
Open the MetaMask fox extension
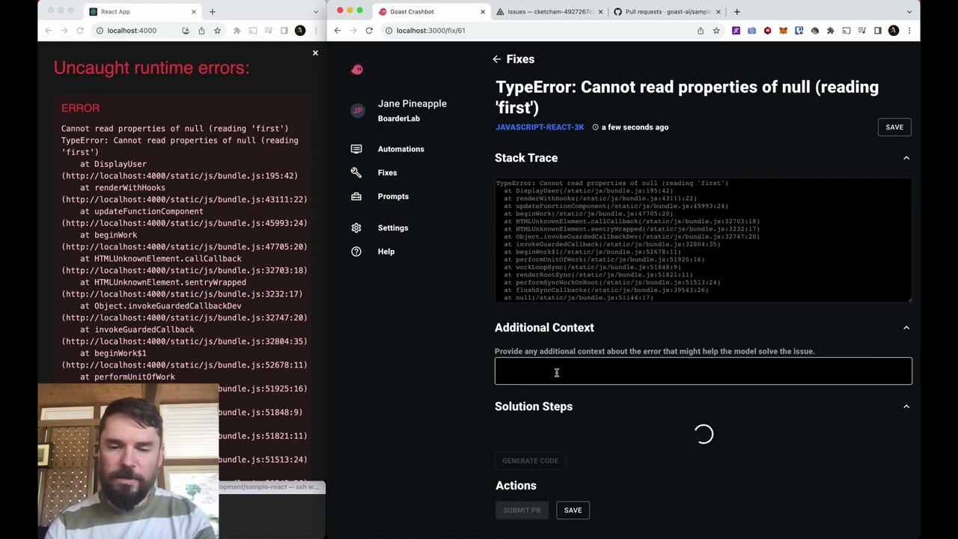tap(784, 31)
